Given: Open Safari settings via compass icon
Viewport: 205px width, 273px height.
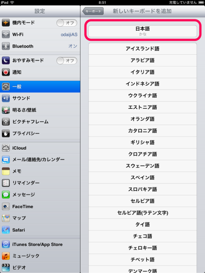Looking at the screenshot, I should 6,230.
